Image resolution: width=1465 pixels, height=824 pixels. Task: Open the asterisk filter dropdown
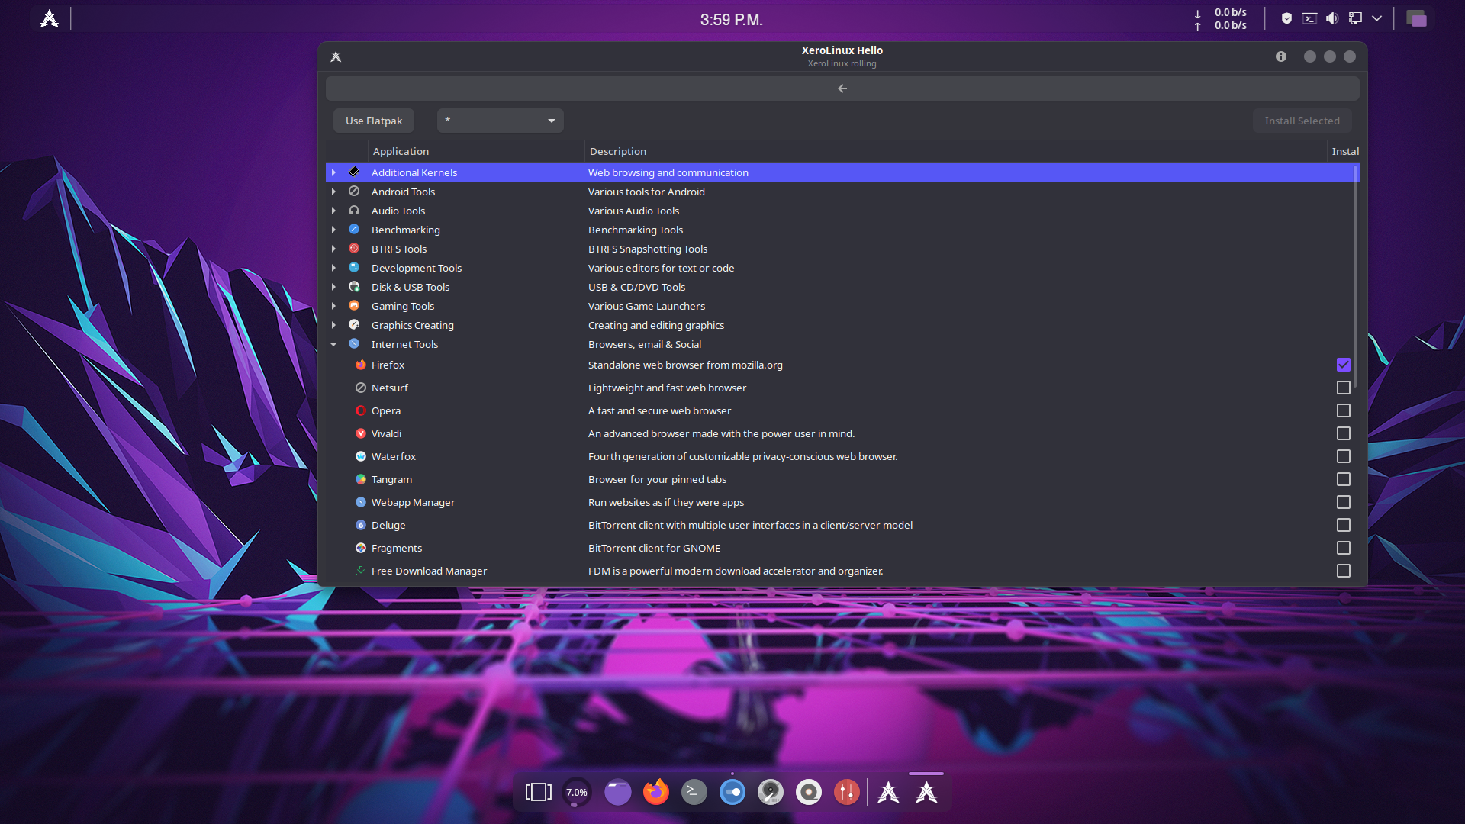point(501,121)
